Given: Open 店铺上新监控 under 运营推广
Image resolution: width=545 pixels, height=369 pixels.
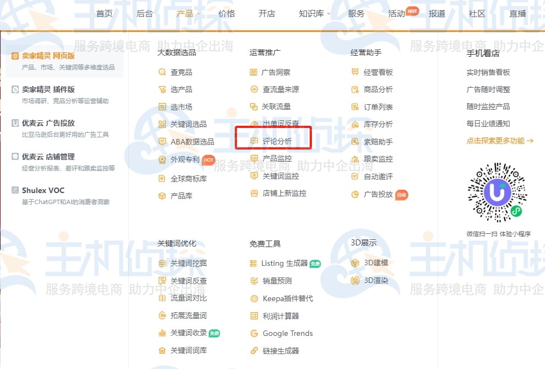Looking at the screenshot, I should click(x=284, y=194).
